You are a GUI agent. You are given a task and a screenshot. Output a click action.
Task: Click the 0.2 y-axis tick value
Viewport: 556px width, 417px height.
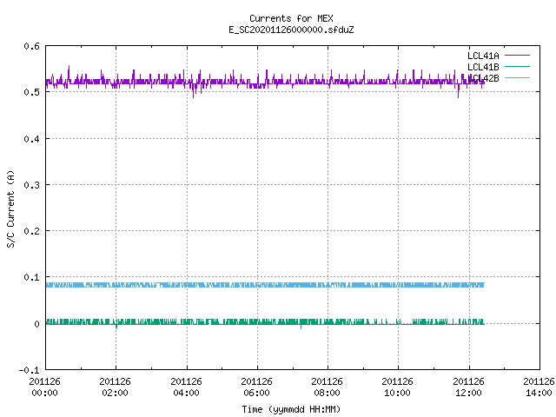tap(31, 231)
